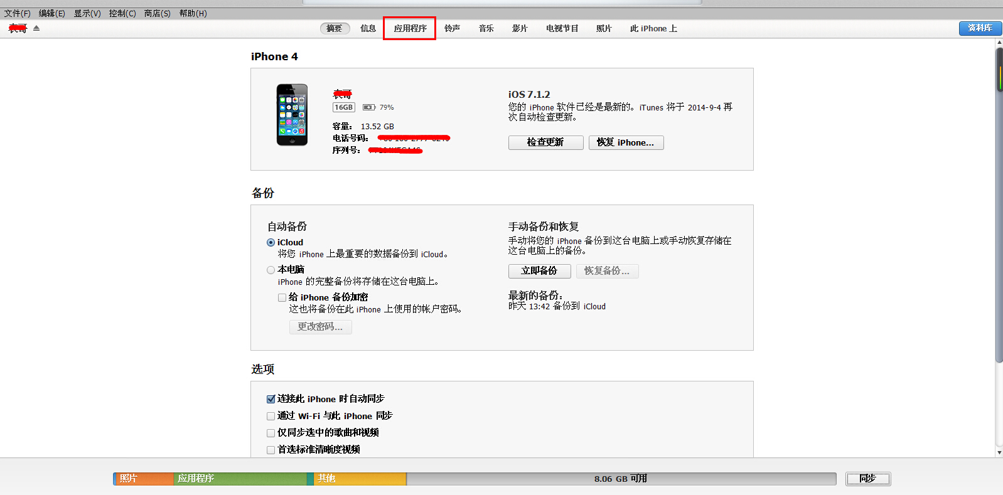Click the iOS 7.1.2 version text
The image size is (1003, 495).
(x=529, y=94)
